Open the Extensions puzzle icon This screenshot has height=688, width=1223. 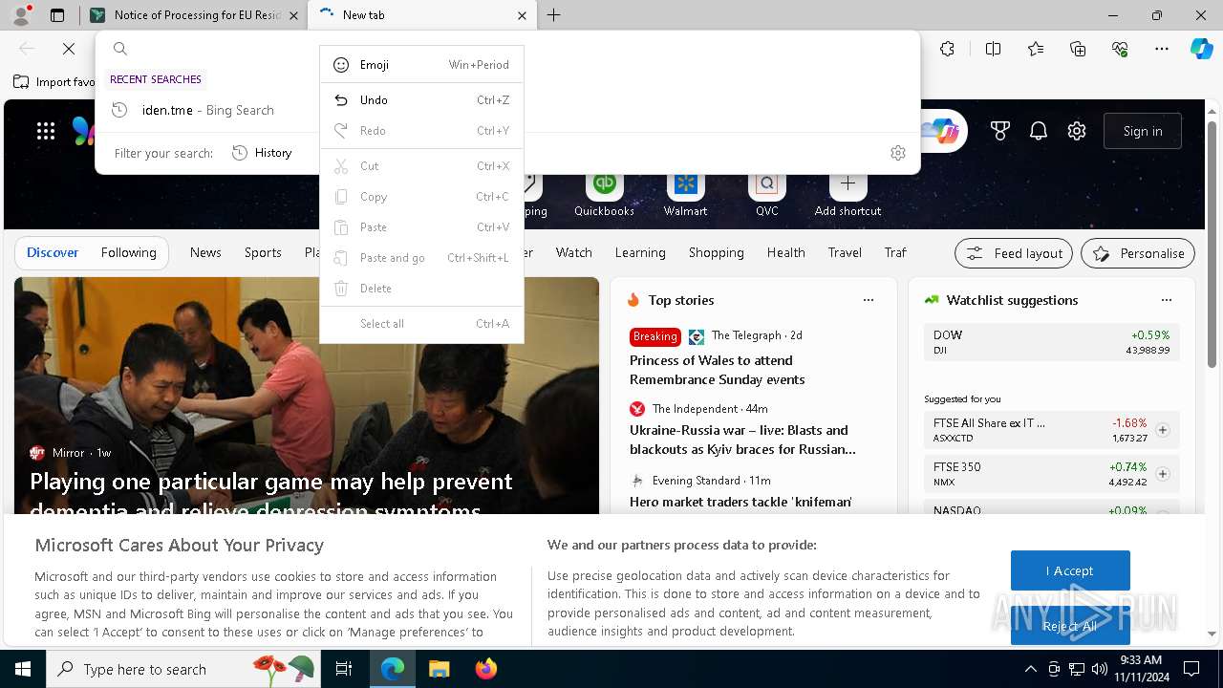pos(947,49)
